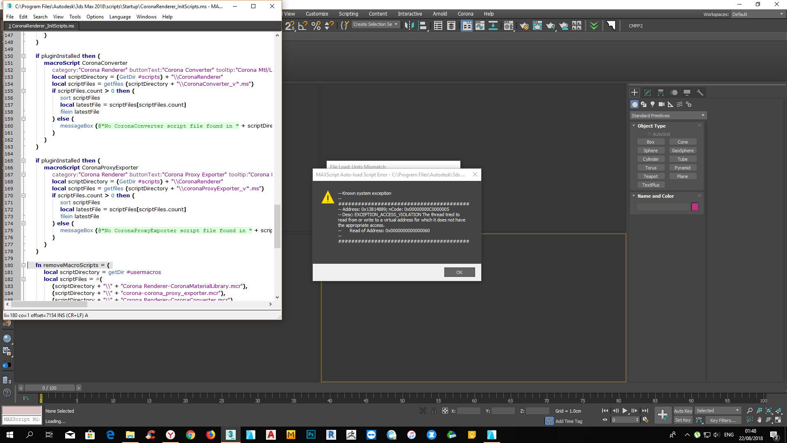This screenshot has height=443, width=787.
Task: Collapse the Object Type rollout
Action: (x=634, y=126)
